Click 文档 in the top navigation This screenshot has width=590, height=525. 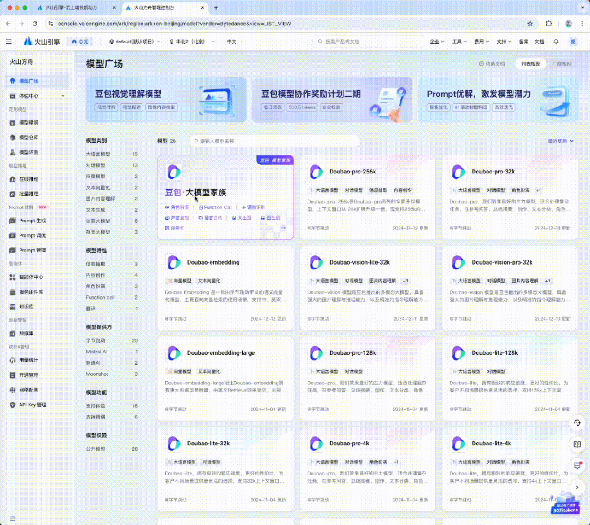(539, 42)
